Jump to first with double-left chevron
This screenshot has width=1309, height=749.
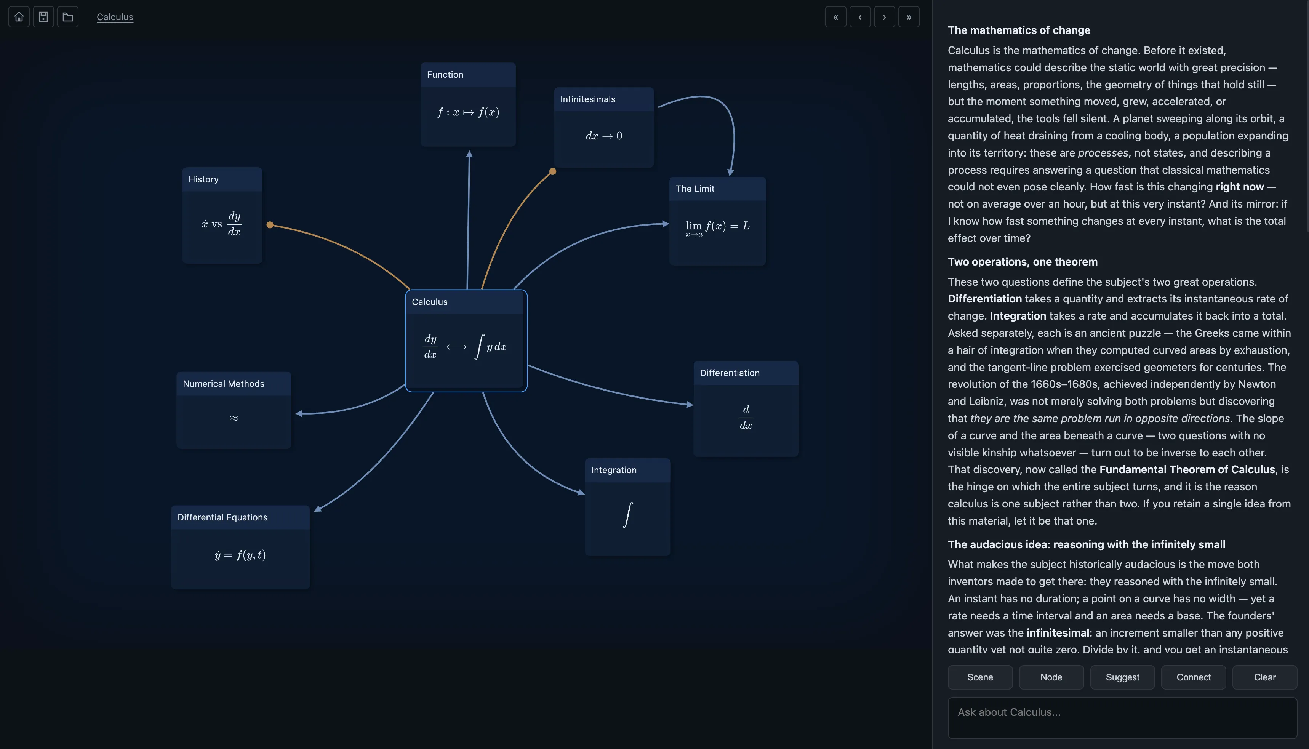[836, 17]
